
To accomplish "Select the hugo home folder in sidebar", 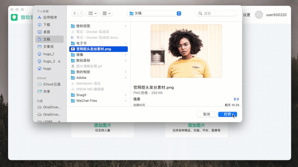I will click(49, 69).
